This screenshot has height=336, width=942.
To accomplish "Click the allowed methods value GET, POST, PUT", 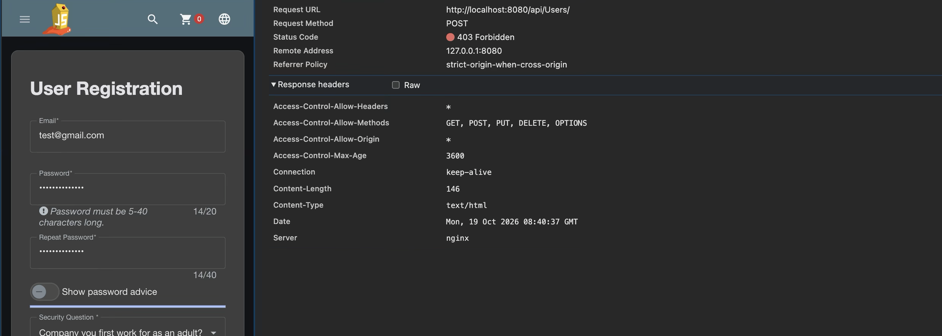I will [516, 123].
